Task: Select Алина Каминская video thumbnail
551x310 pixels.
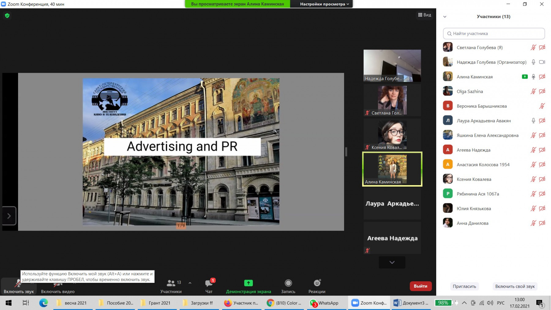Action: pos(392,169)
